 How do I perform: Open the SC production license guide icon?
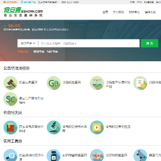pos(10,99)
